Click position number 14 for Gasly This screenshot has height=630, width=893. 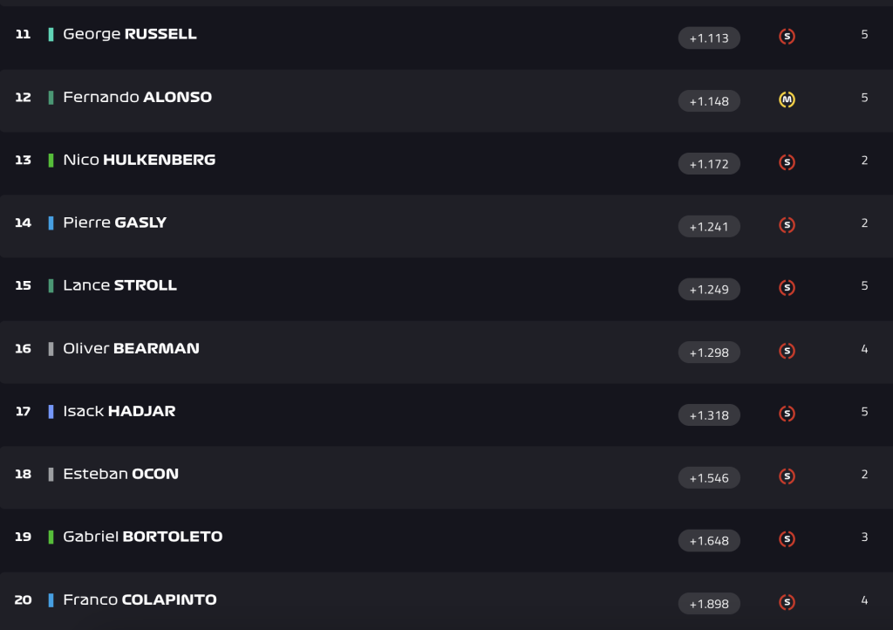coord(23,223)
